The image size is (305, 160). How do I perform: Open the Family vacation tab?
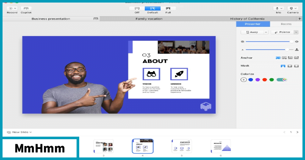pos(149,19)
